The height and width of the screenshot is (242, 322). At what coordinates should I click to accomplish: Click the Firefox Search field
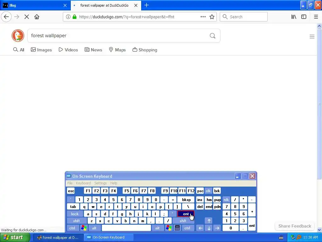click(244, 17)
